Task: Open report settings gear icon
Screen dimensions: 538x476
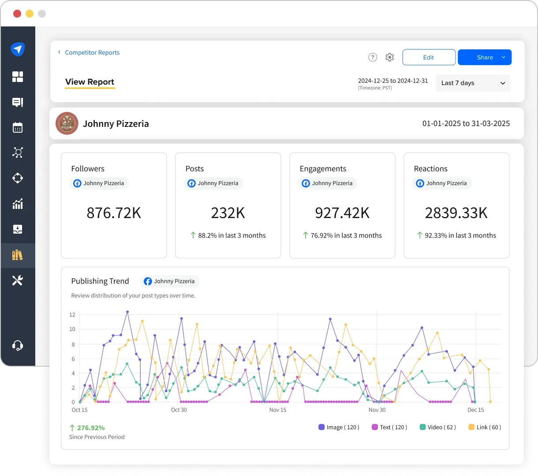Action: (390, 57)
